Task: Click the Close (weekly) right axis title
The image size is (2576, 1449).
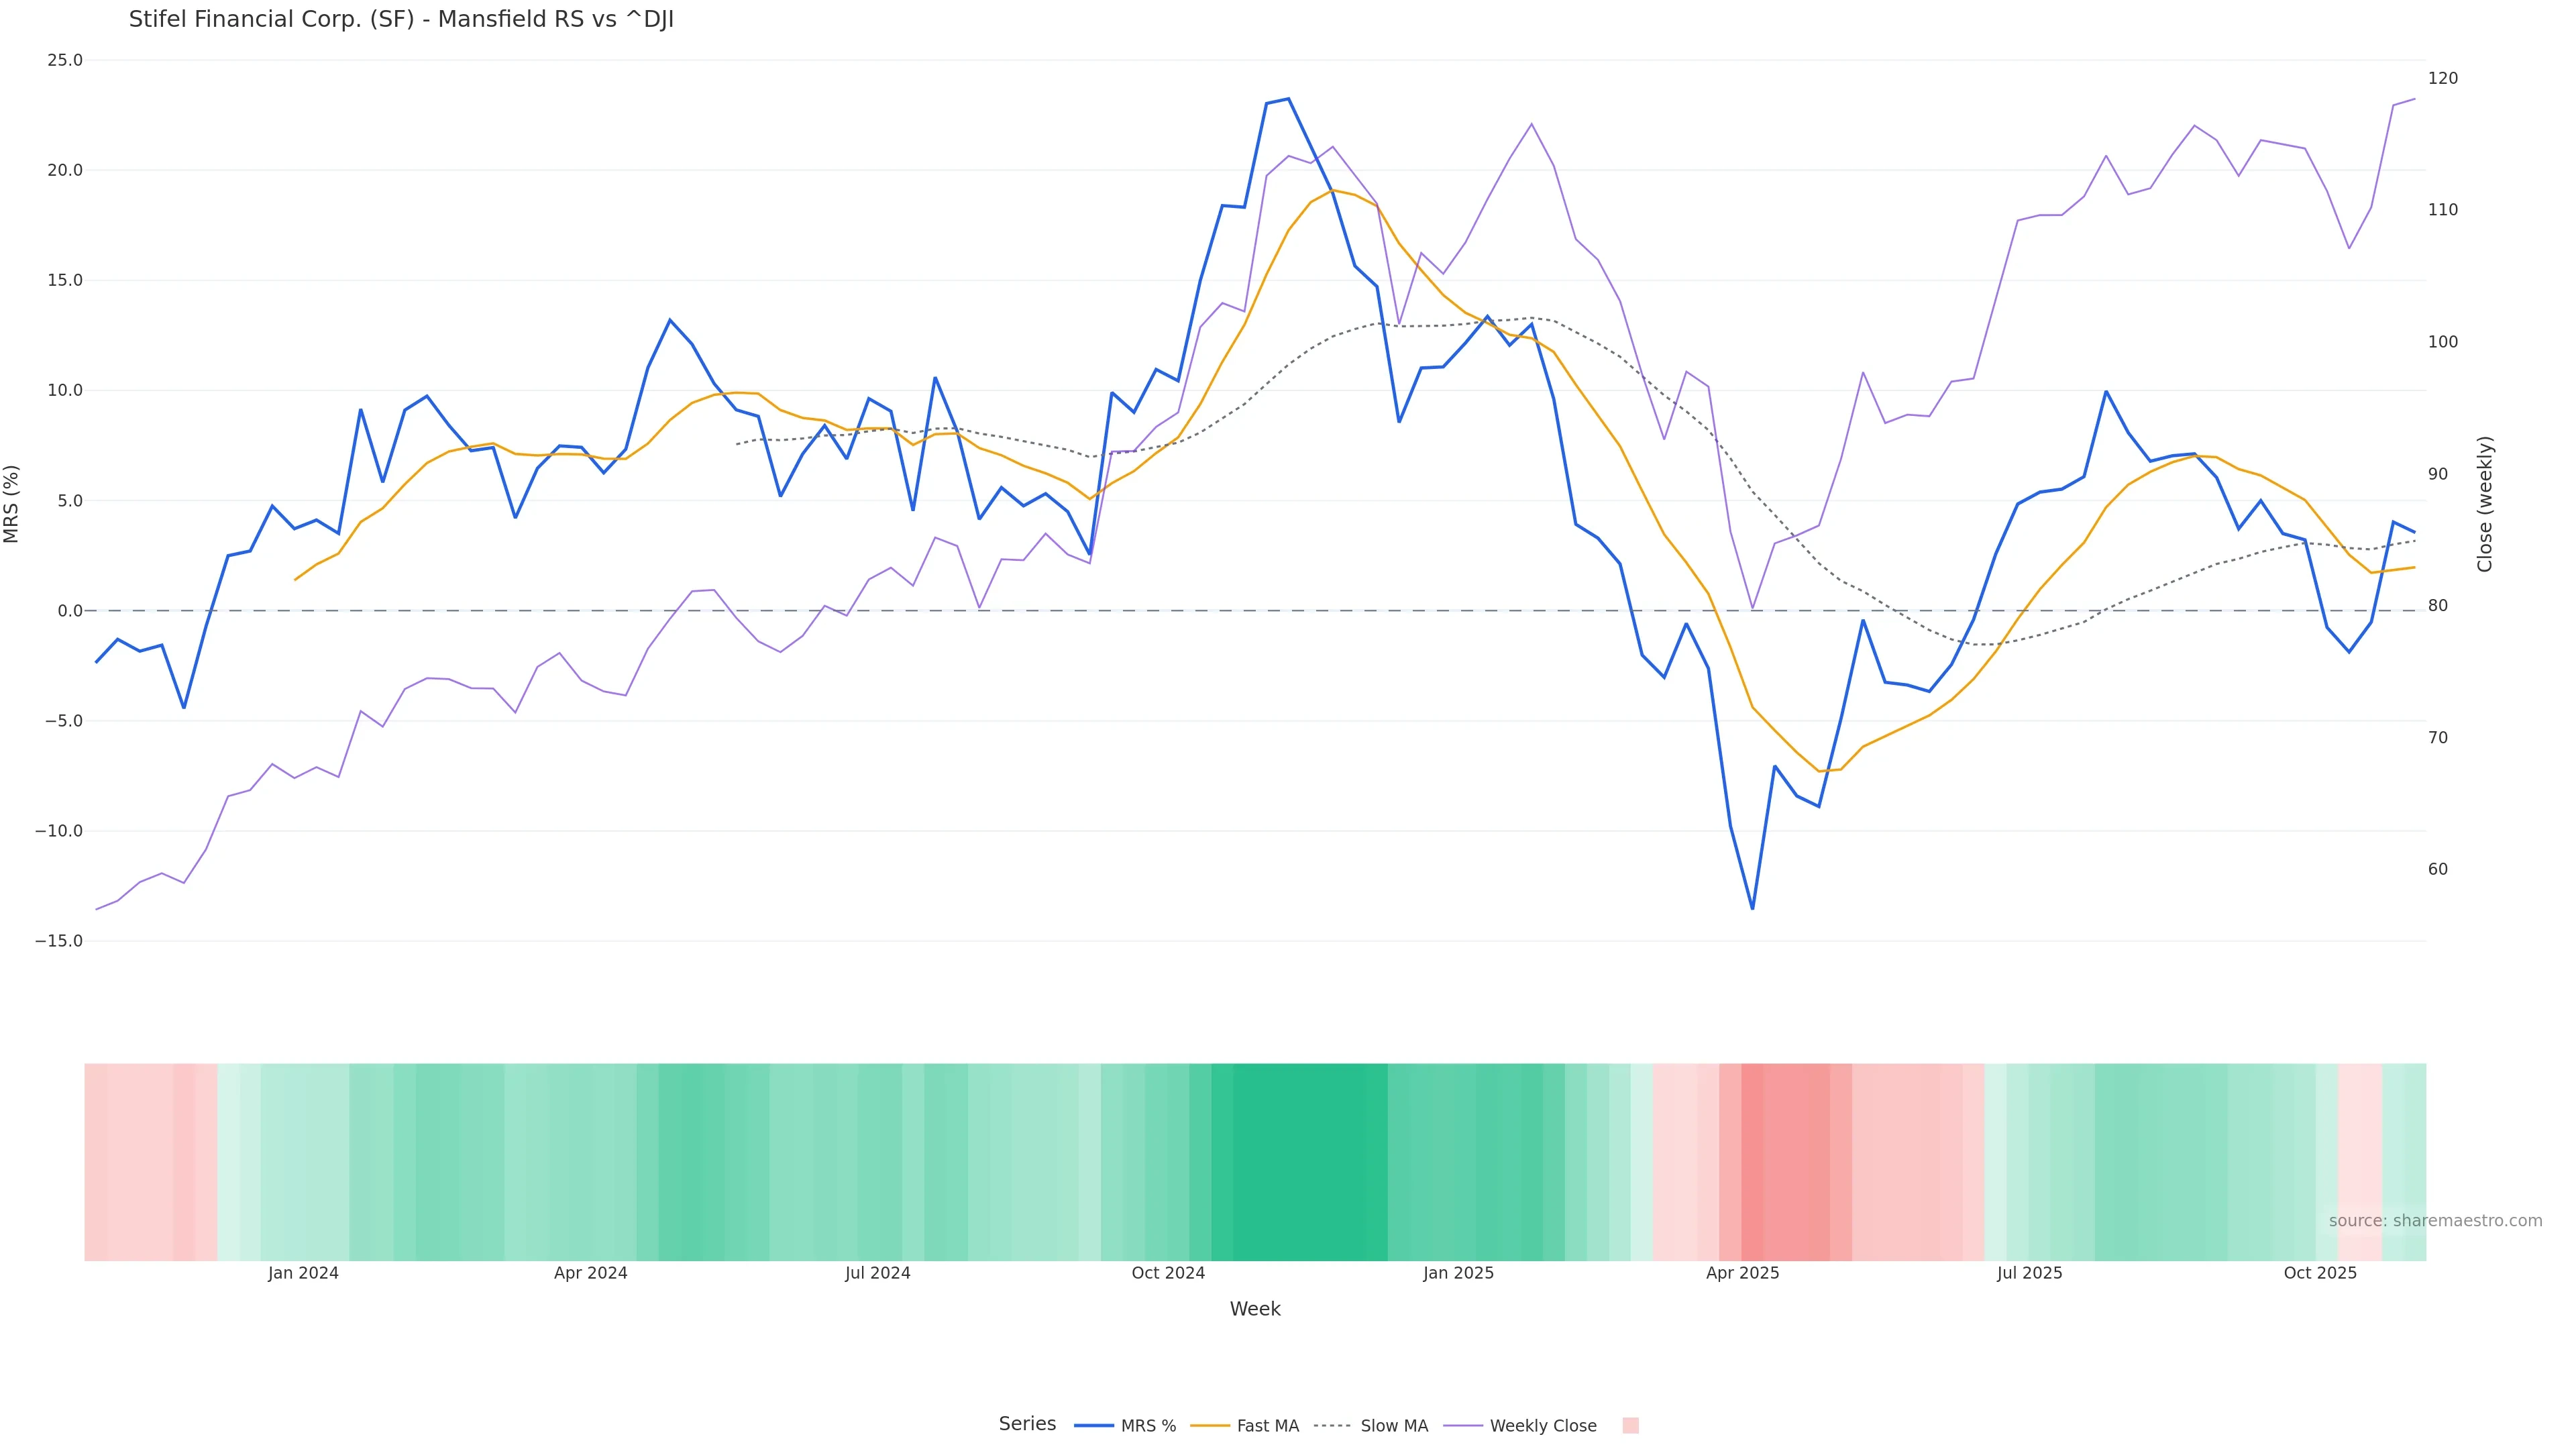Action: [x=2485, y=504]
